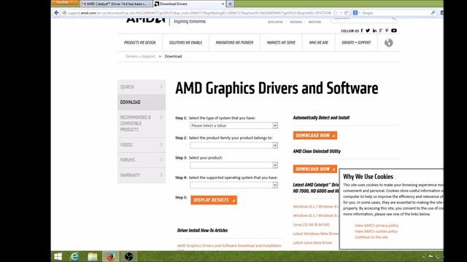Open AMD's LinkedIn page icon
This screenshot has height=262, width=467.
(374, 31)
